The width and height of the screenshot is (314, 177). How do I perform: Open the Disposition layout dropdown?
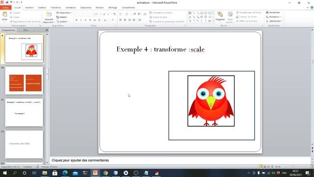[x=64, y=13]
